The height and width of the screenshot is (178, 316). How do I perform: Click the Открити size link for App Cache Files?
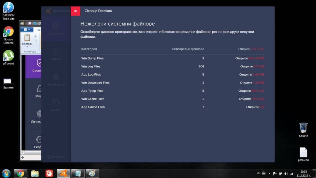click(x=255, y=107)
